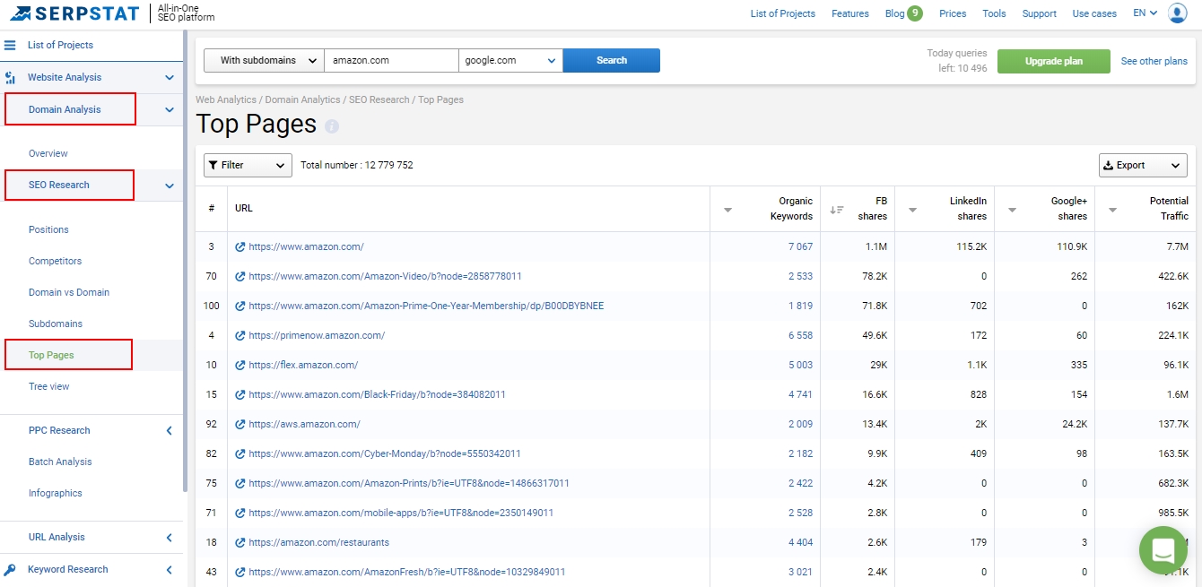
Task: Open Google+ shares column sort arrow
Action: click(1012, 210)
